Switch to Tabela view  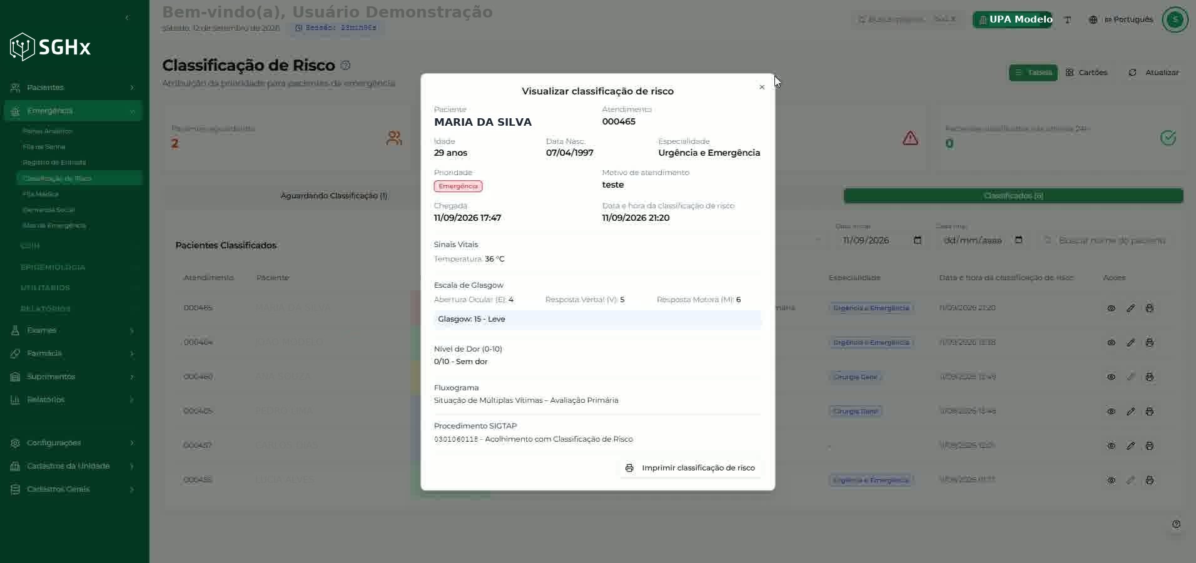coord(1033,73)
